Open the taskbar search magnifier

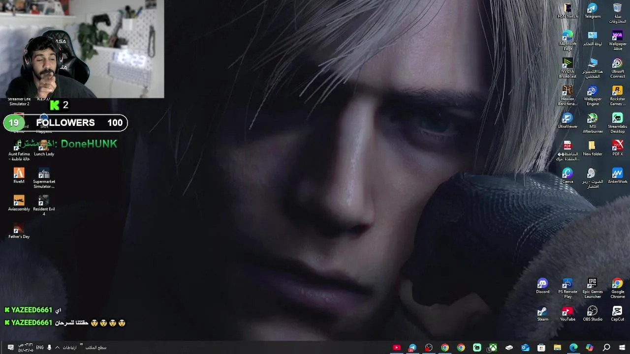tap(606, 348)
